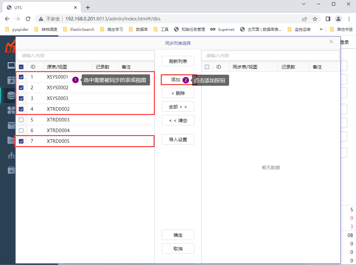Open the 转档调度 bookmark folder

46,29
